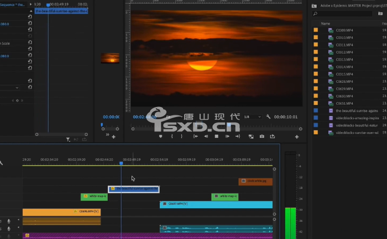Screen dimensions: 387x239
Task: Select the 1080.0 value beside Uniform Scale row
Action: [x=4, y=56]
